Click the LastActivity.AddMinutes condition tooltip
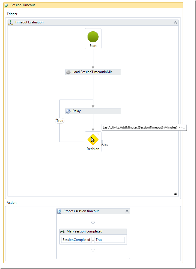The width and height of the screenshot is (196, 269). click(x=144, y=127)
